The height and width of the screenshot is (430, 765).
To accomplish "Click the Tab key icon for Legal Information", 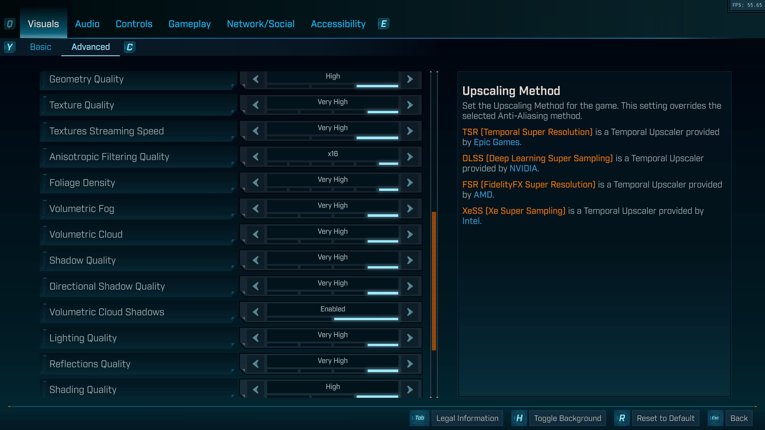I will point(419,418).
